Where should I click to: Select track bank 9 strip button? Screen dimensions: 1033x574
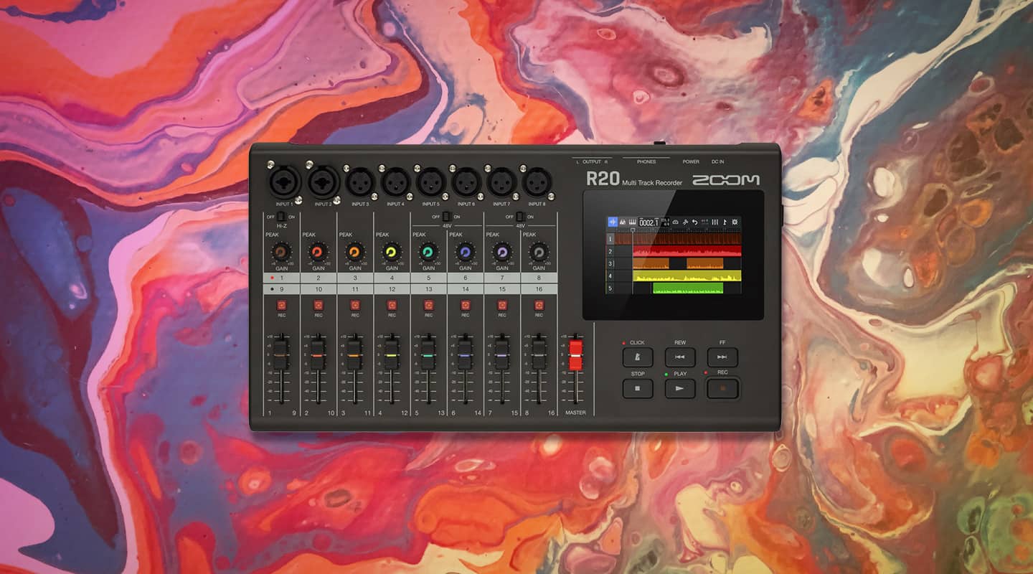click(281, 288)
